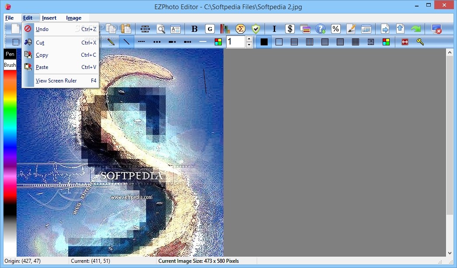This screenshot has height=268, width=457.
Task: Select the square grid hatch fill
Action: 355,42
